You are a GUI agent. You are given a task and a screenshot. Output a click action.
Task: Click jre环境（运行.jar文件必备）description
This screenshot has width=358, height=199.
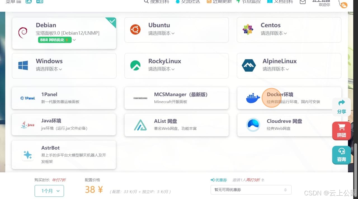(64, 128)
